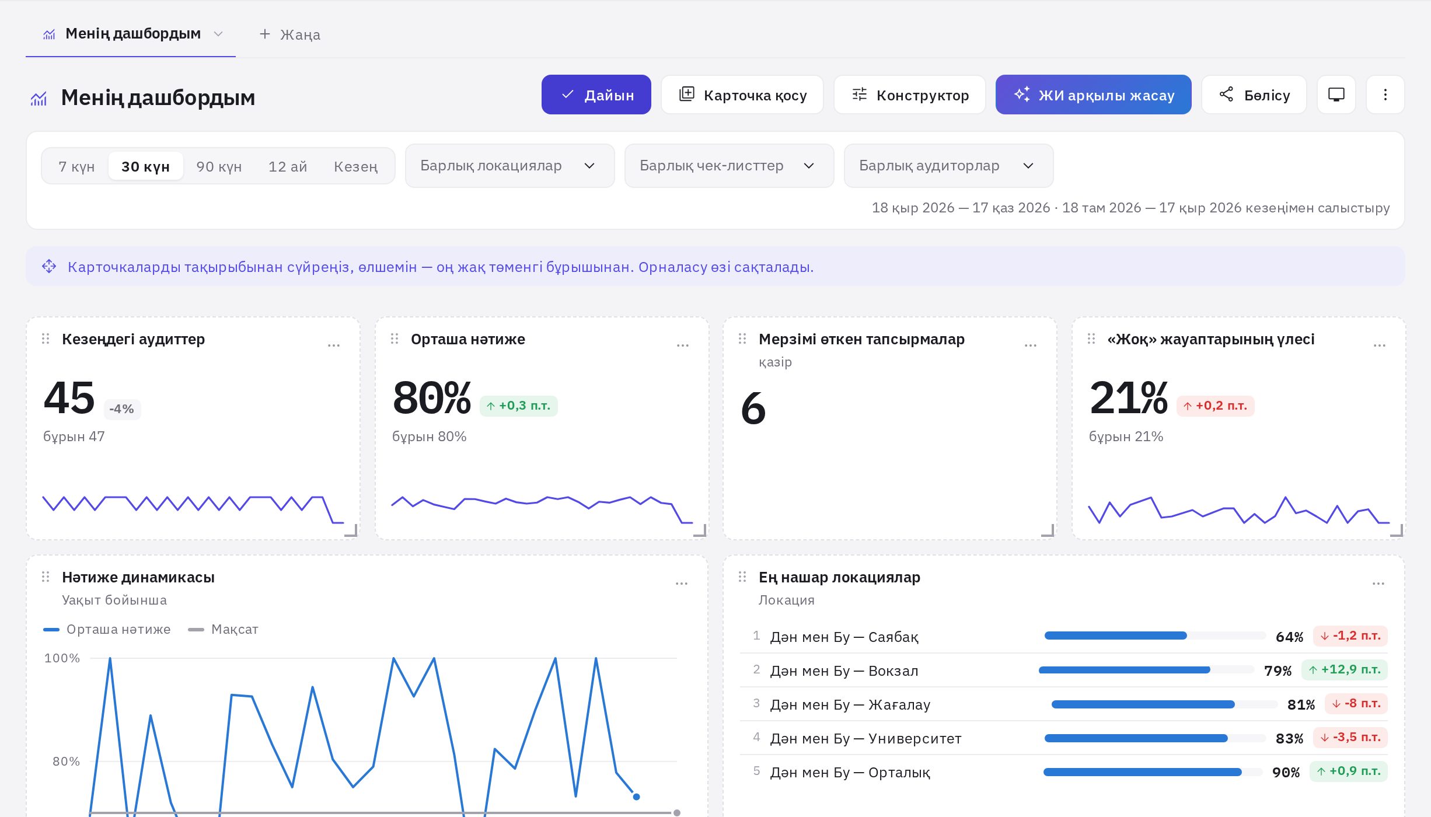Click the presentation screen icon button
The height and width of the screenshot is (817, 1431).
(x=1336, y=95)
